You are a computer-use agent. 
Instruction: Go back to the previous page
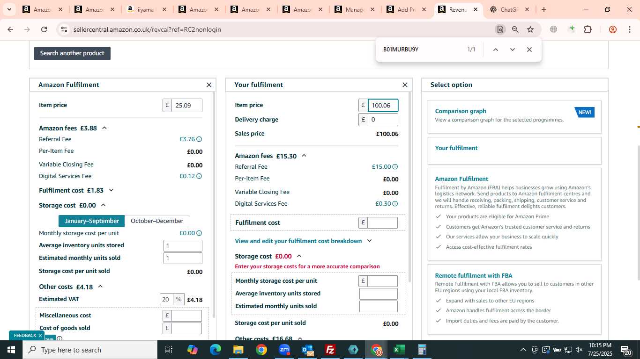10,29
